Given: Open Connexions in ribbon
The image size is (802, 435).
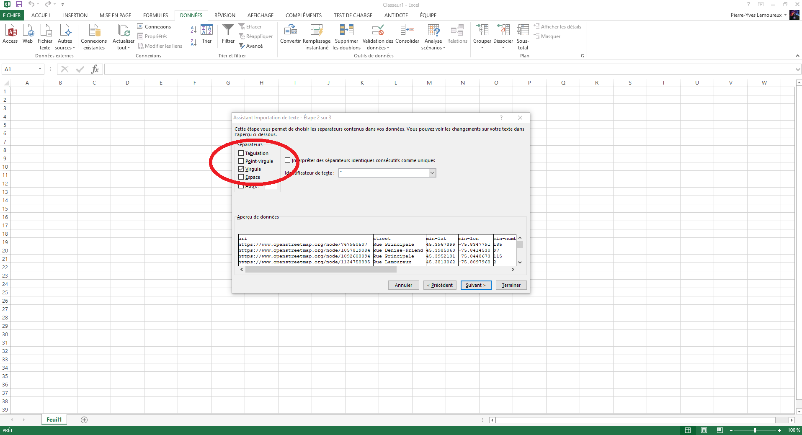Looking at the screenshot, I should pyautogui.click(x=154, y=26).
